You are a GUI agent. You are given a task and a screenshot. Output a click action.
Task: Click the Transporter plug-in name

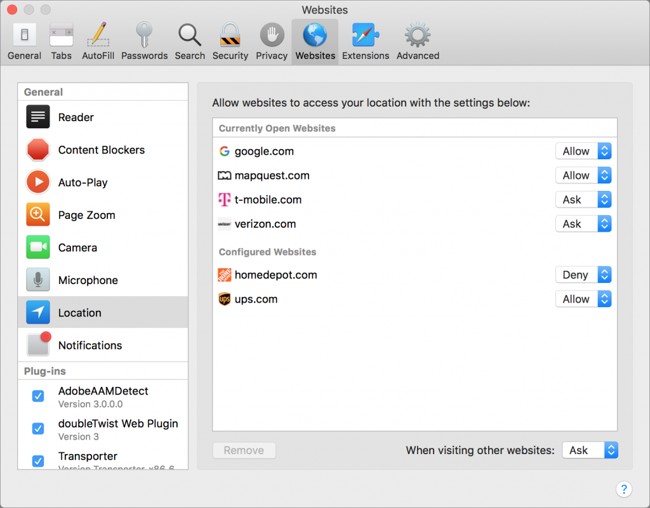click(88, 456)
